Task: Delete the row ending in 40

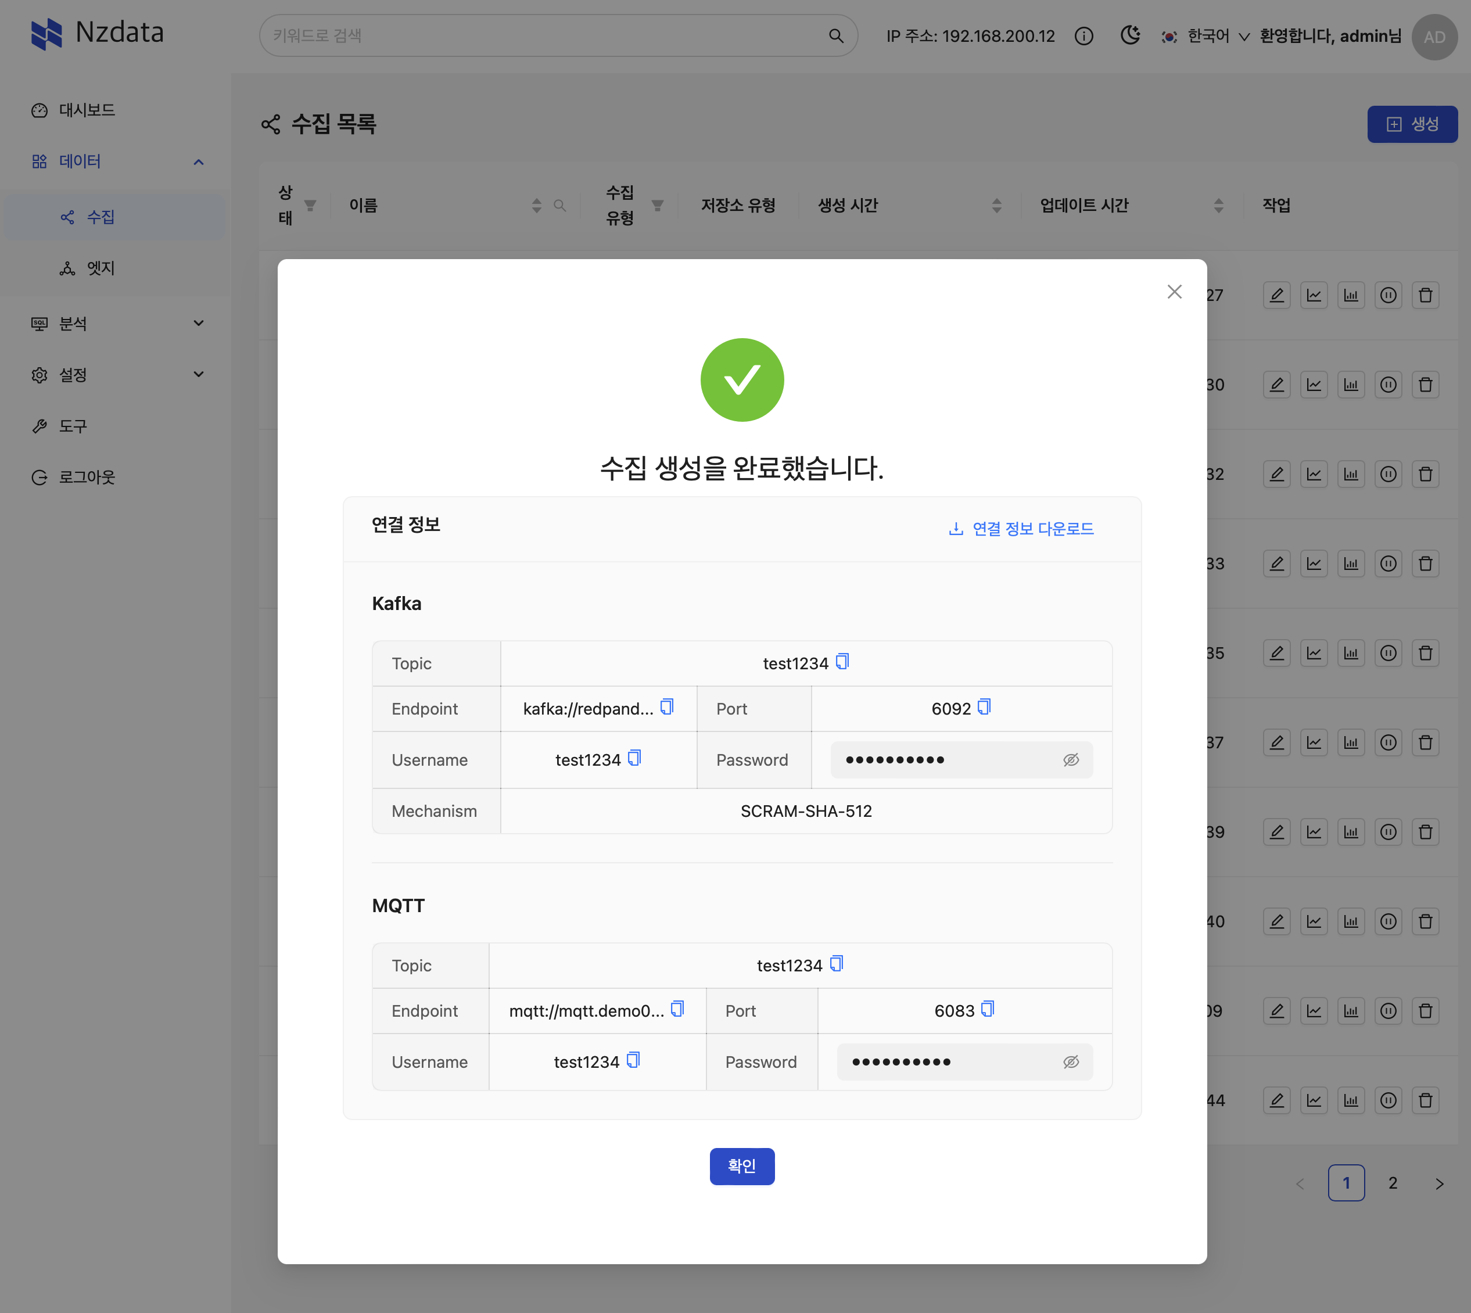Action: pyautogui.click(x=1426, y=921)
